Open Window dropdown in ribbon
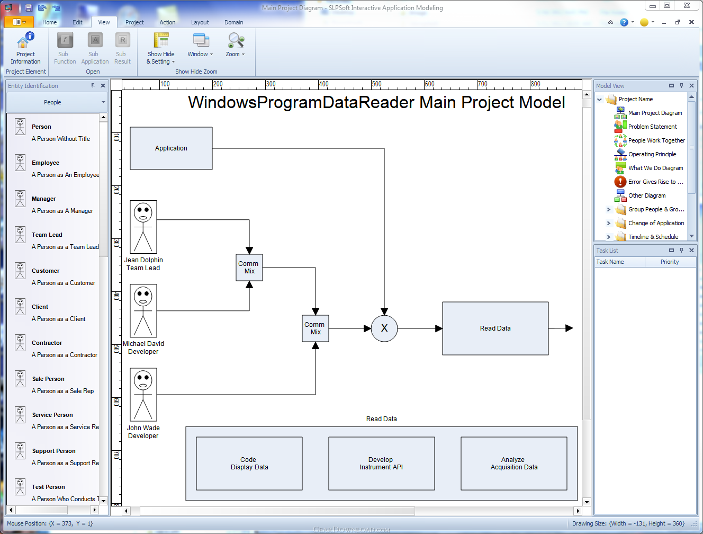The image size is (703, 534). (200, 46)
